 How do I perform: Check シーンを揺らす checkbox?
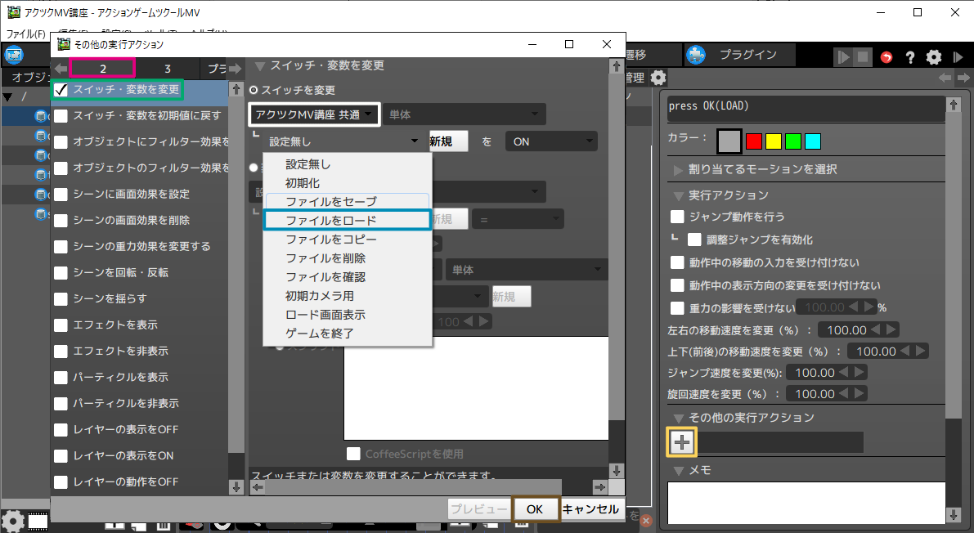[x=61, y=298]
